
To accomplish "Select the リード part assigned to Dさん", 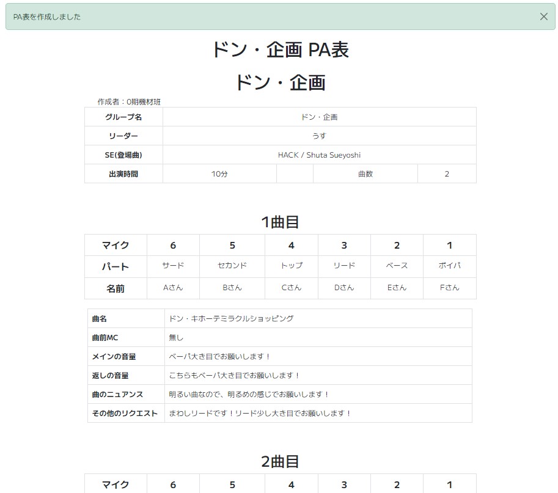I will tap(344, 266).
